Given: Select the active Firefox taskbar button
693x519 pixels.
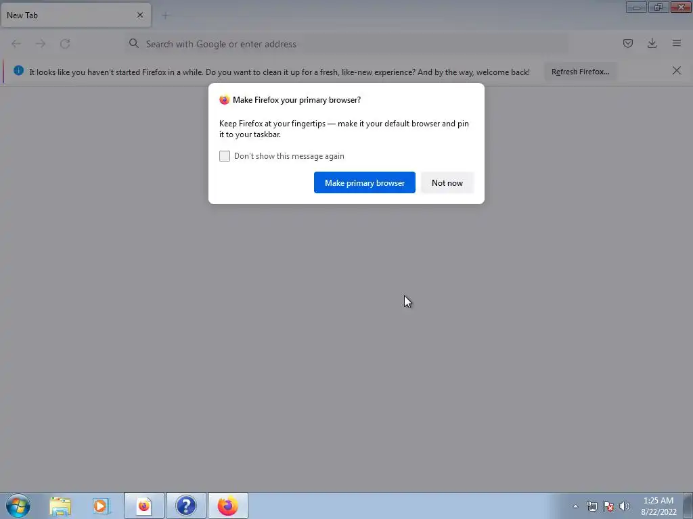Looking at the screenshot, I should (x=227, y=505).
